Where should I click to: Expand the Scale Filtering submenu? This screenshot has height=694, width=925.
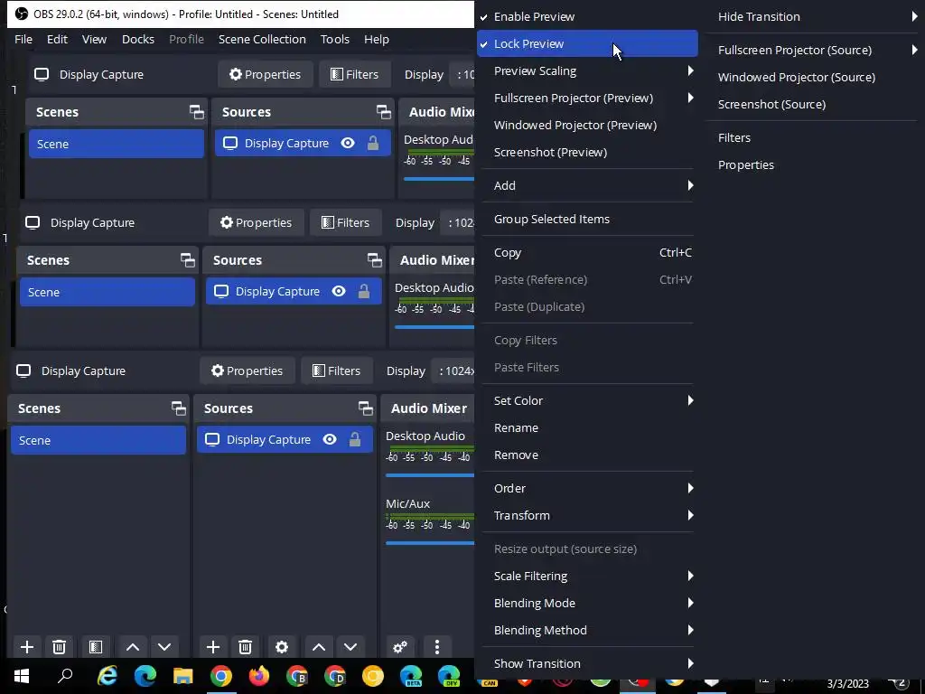tap(587, 576)
